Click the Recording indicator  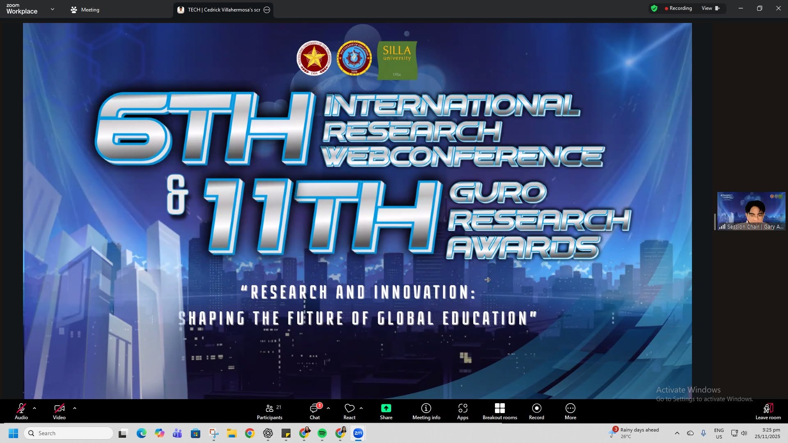678,8
